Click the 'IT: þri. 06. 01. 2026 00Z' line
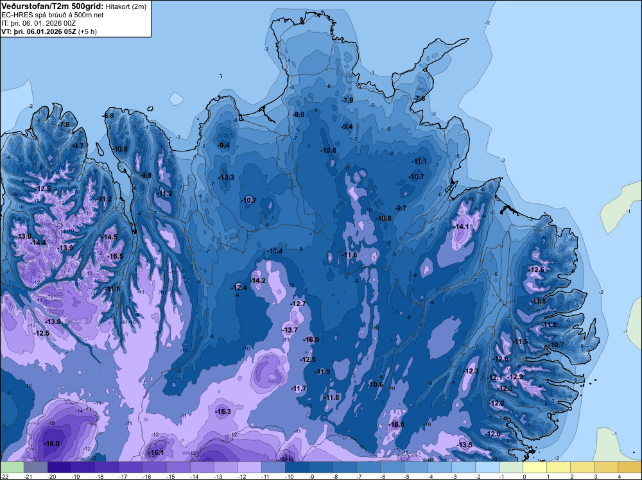 pyautogui.click(x=39, y=23)
